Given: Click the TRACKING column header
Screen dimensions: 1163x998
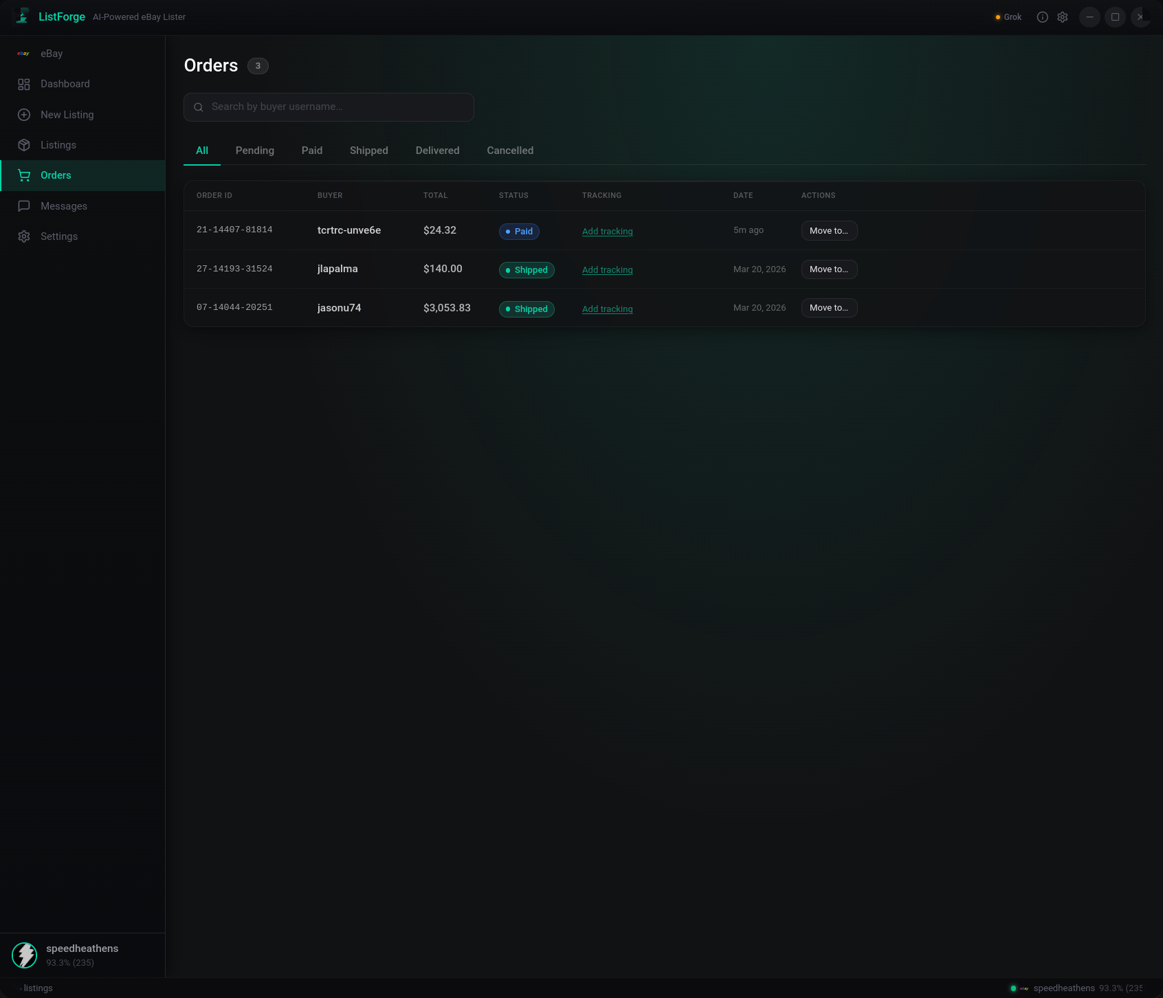Looking at the screenshot, I should pyautogui.click(x=601, y=196).
